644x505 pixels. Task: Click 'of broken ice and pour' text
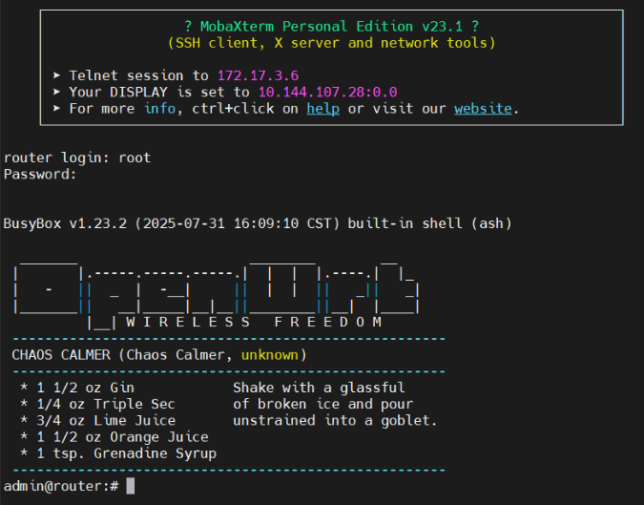pyautogui.click(x=323, y=404)
